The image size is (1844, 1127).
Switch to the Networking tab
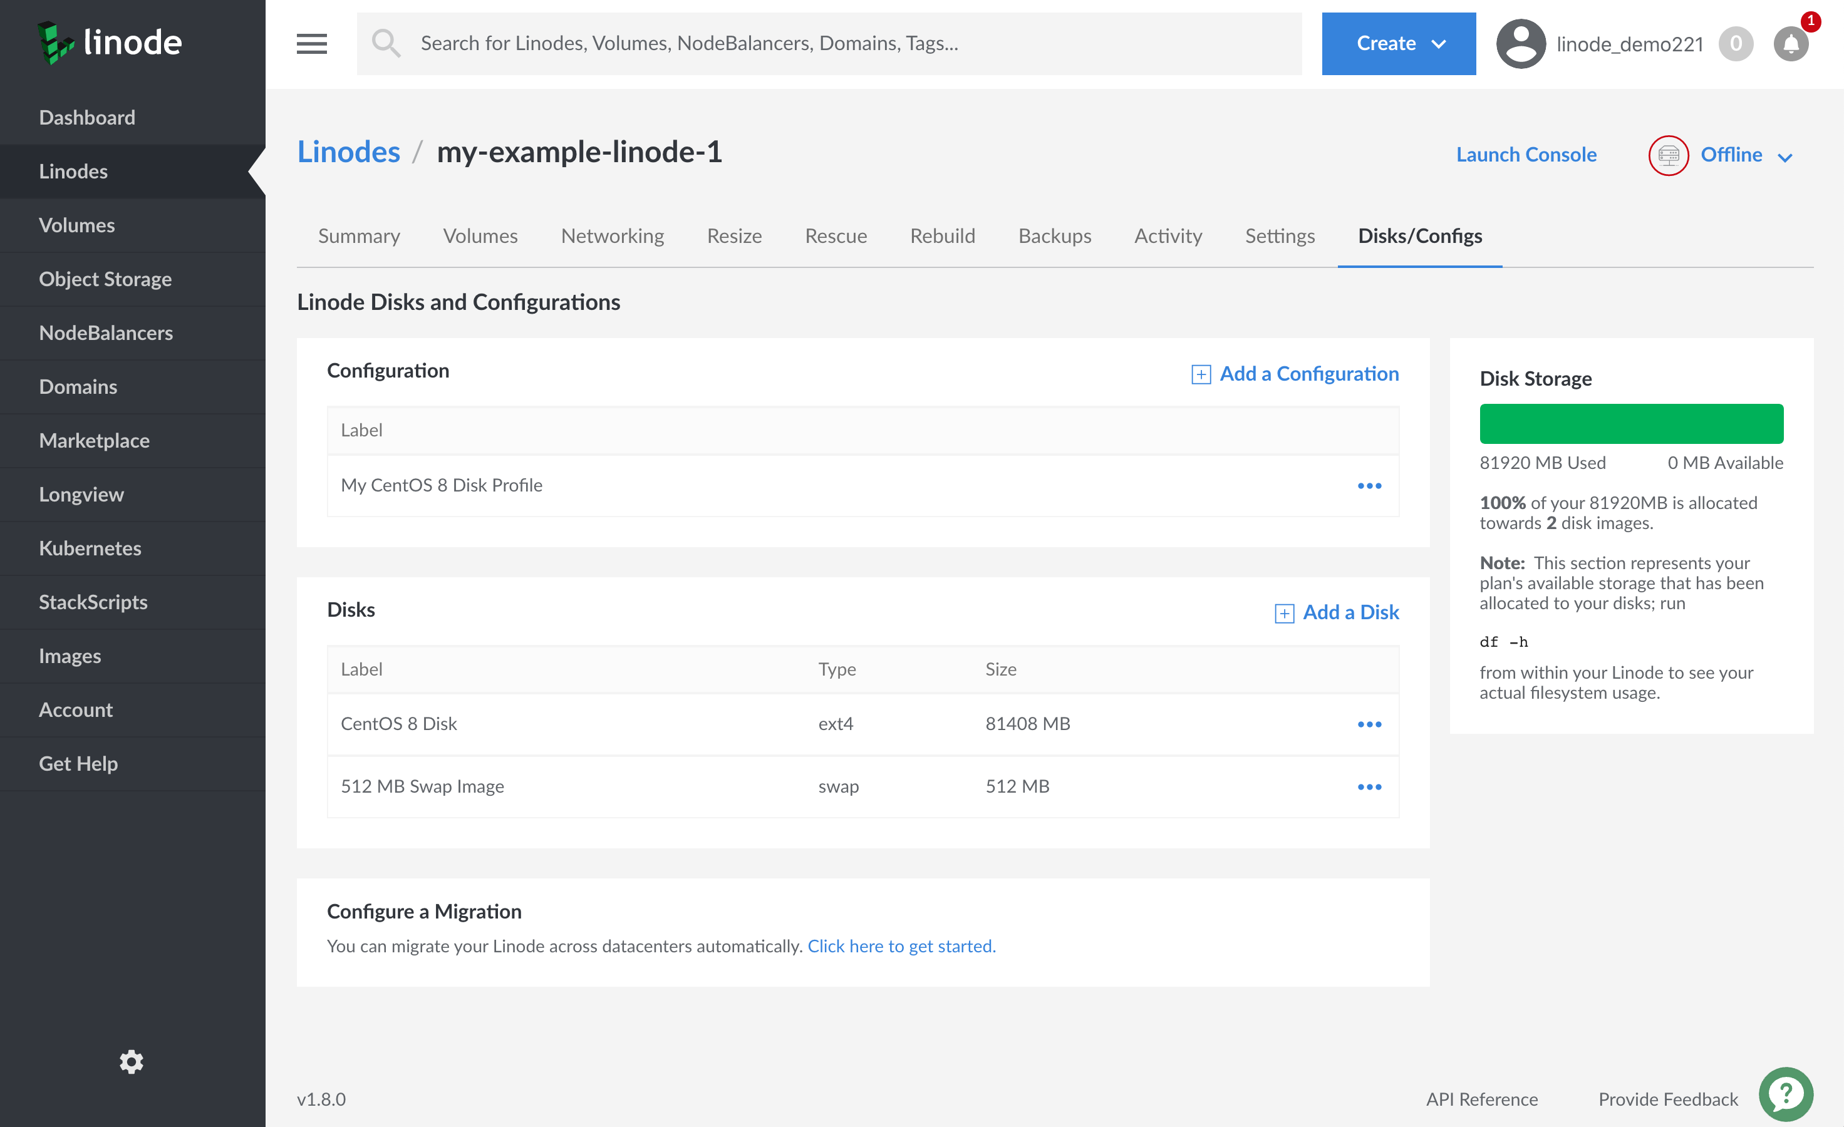pyautogui.click(x=612, y=235)
